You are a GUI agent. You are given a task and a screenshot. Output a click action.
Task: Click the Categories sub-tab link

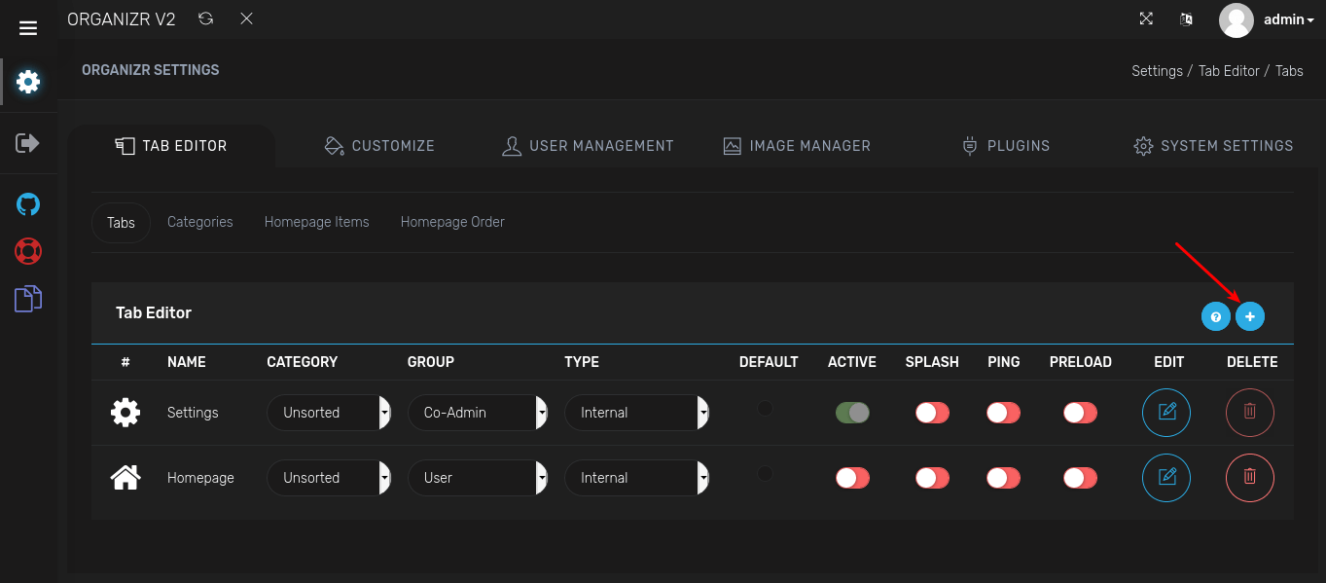click(x=200, y=222)
